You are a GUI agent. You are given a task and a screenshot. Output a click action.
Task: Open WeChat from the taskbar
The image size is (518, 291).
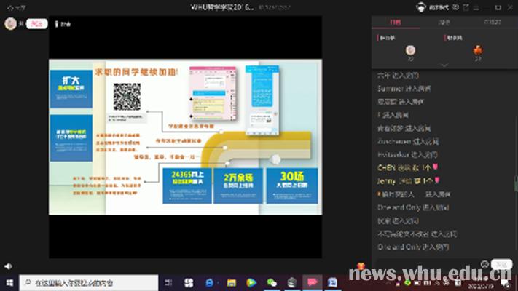(x=272, y=282)
